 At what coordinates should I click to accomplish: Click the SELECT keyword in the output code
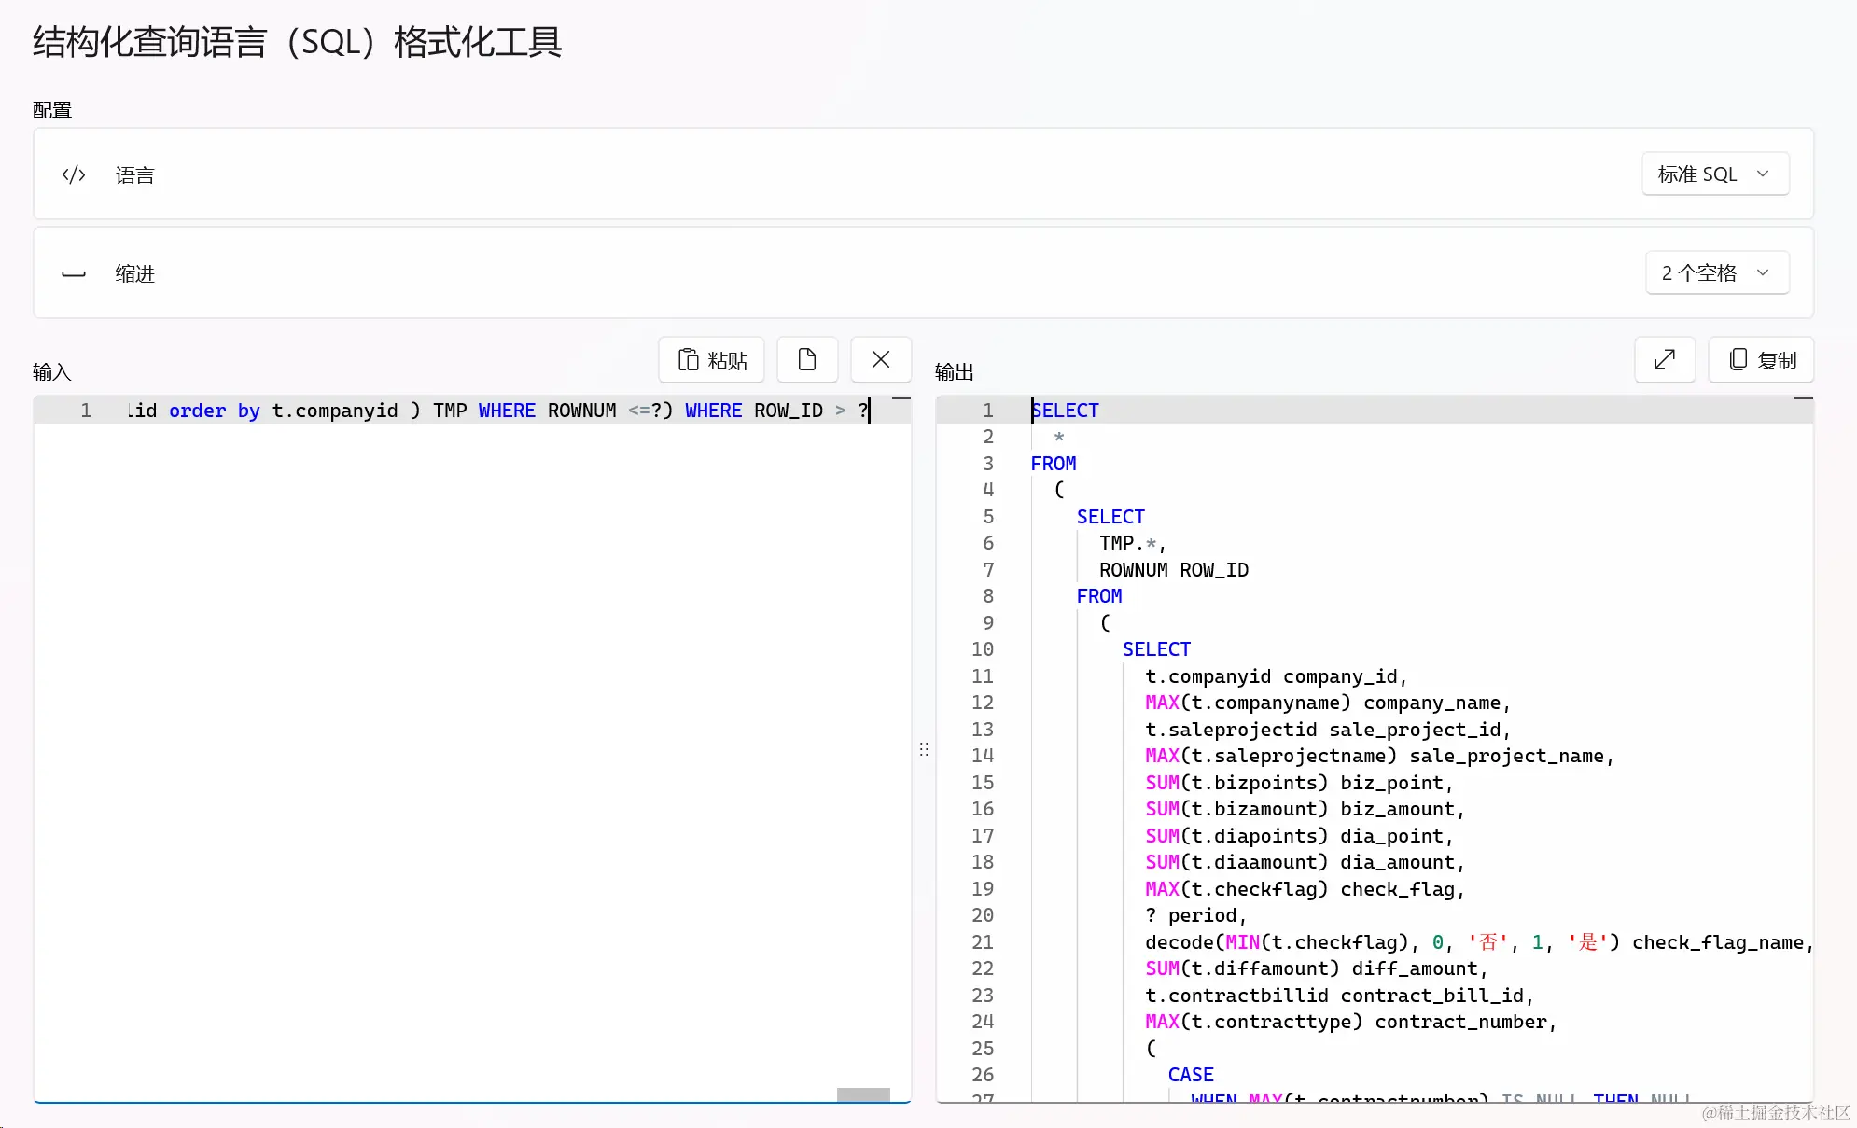1064,410
